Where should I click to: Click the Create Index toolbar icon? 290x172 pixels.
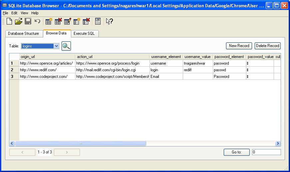(x=77, y=21)
